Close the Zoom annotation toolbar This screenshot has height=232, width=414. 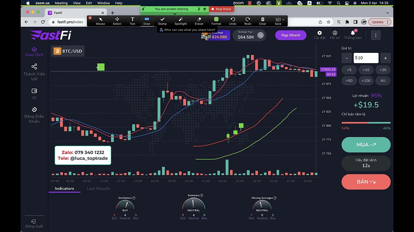[x=90, y=18]
